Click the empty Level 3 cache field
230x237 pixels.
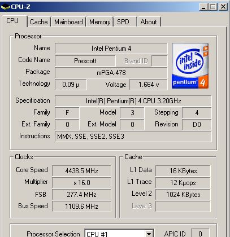183,207
